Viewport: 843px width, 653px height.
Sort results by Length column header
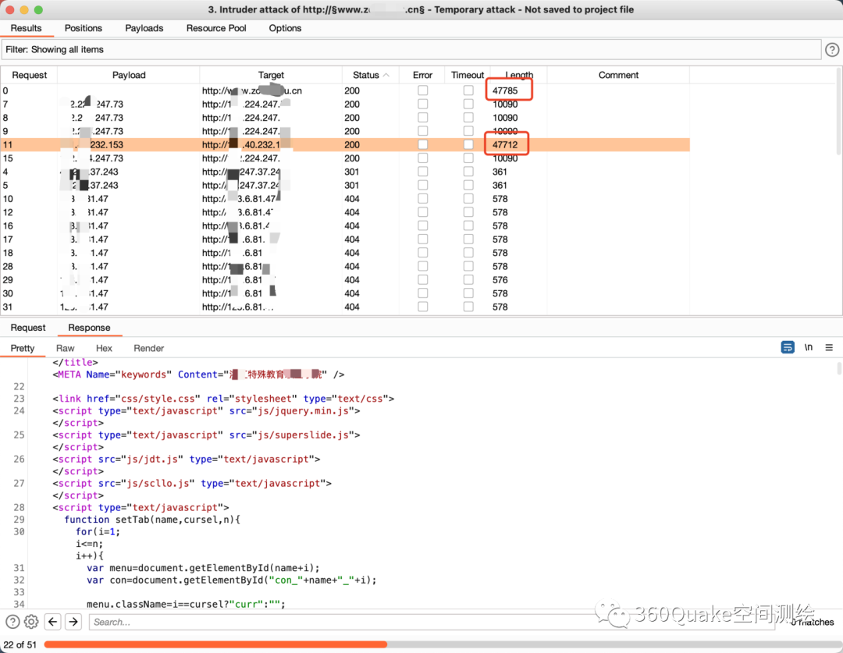tap(519, 75)
